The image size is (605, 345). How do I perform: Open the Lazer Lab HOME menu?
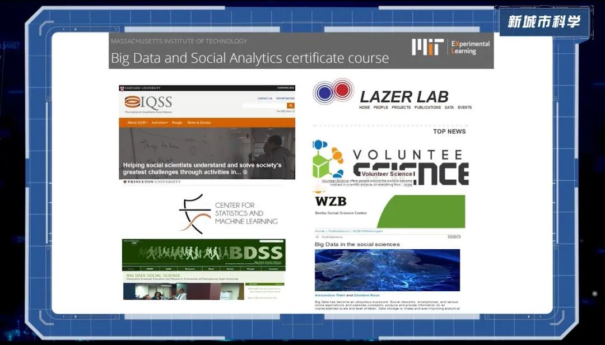[365, 108]
